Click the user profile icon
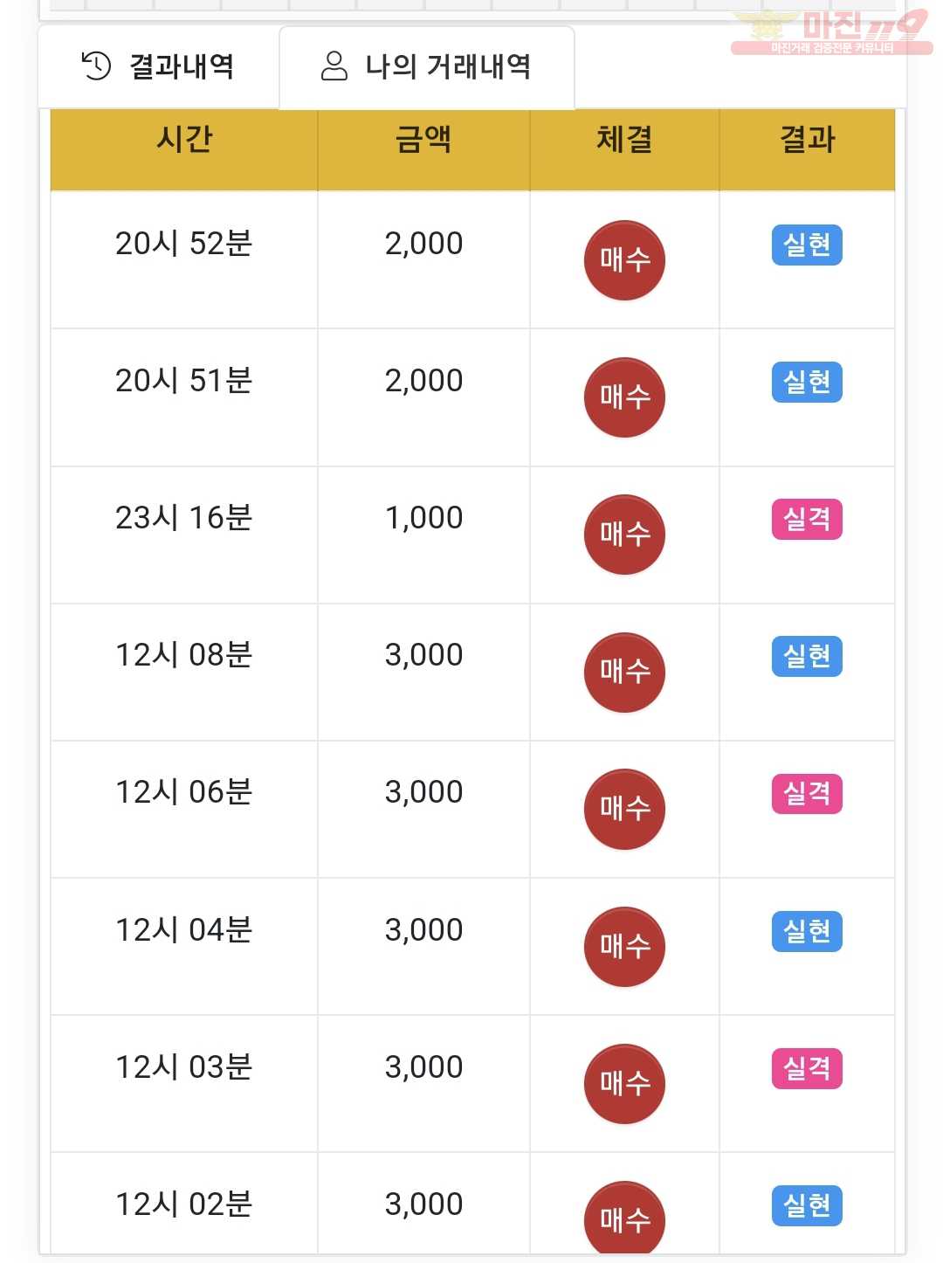Viewport: 943px width, 1263px height. coord(334,66)
